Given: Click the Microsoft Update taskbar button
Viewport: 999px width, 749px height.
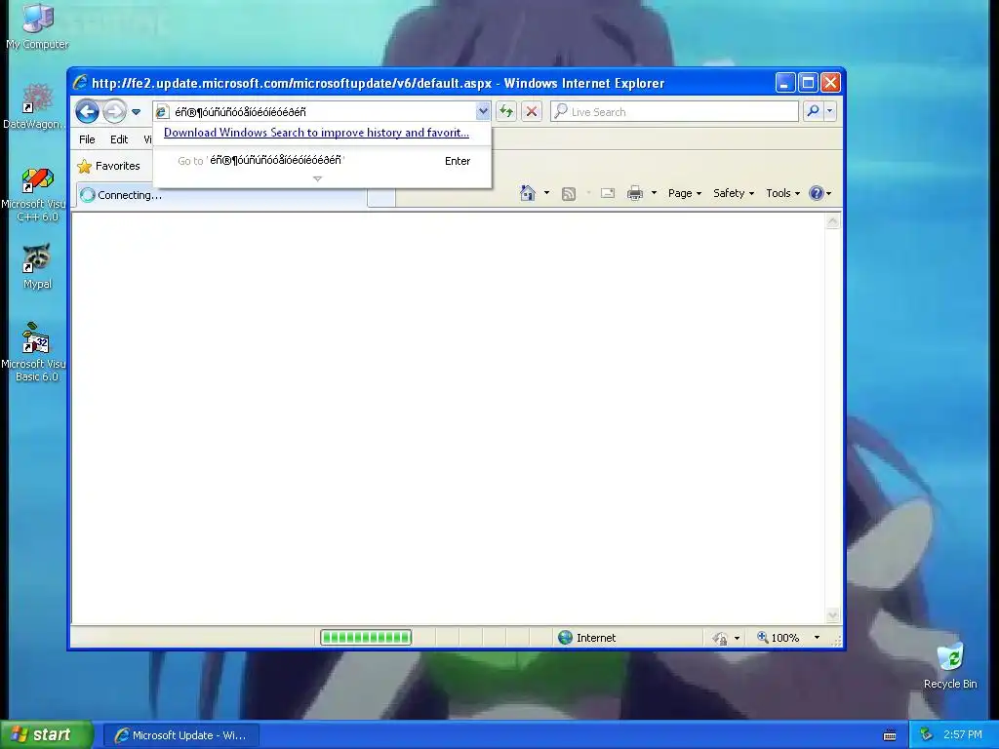Looking at the screenshot, I should (180, 735).
